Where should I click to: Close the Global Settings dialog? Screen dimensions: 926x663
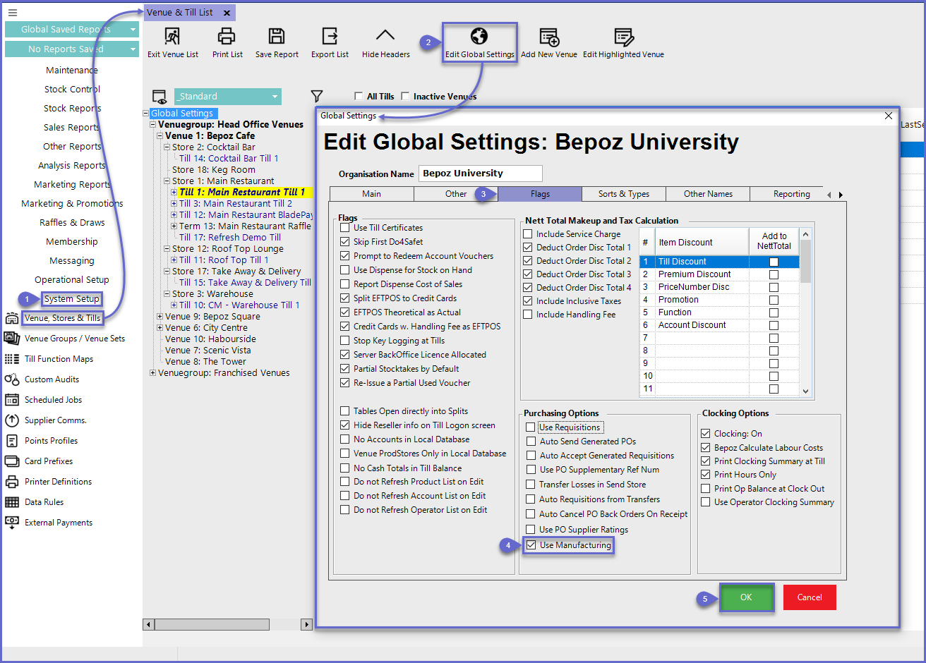click(889, 116)
